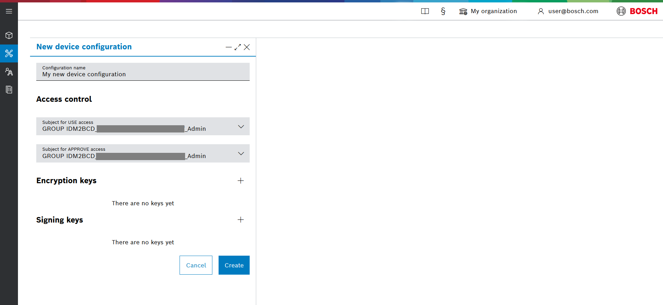Open the My organization menu
This screenshot has width=663, height=305.
488,11
